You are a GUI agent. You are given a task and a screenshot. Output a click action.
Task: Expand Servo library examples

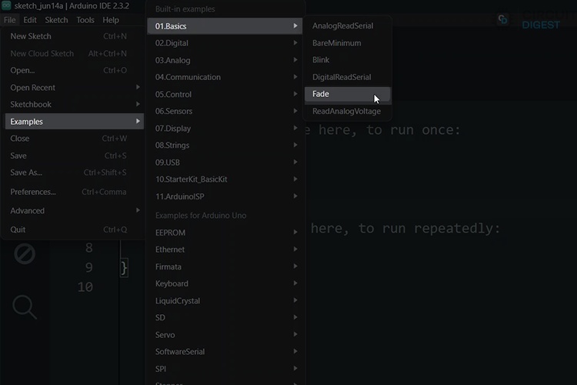[x=225, y=334]
